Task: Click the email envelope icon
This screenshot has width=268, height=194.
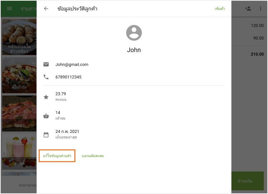Action: click(46, 65)
